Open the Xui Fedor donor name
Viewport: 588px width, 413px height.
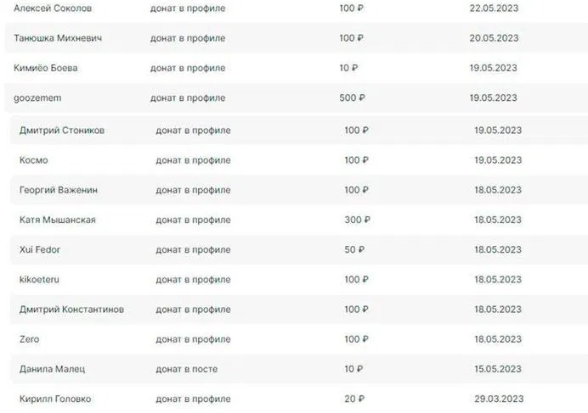pos(40,249)
